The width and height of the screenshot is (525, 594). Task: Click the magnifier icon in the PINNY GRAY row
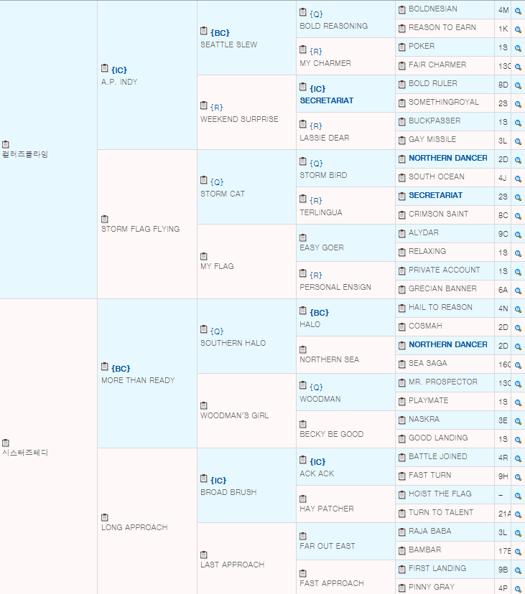[518, 589]
